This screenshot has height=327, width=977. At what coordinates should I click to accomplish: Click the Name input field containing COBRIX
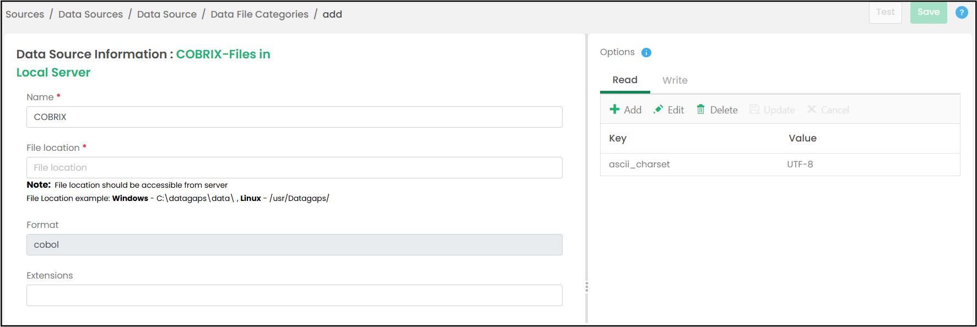click(x=294, y=117)
